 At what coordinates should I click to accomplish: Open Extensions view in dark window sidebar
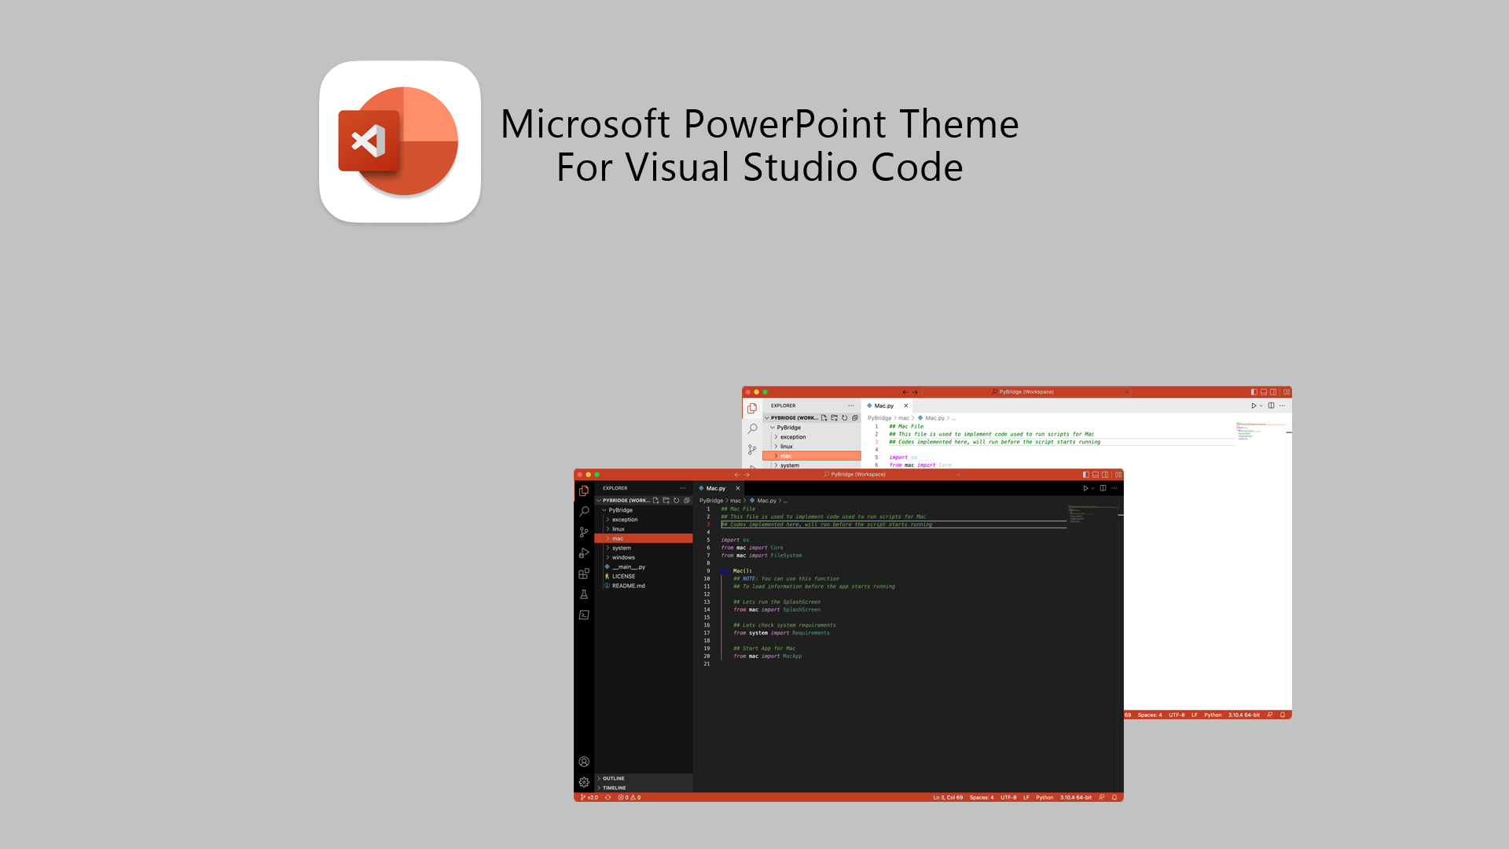pos(584,574)
